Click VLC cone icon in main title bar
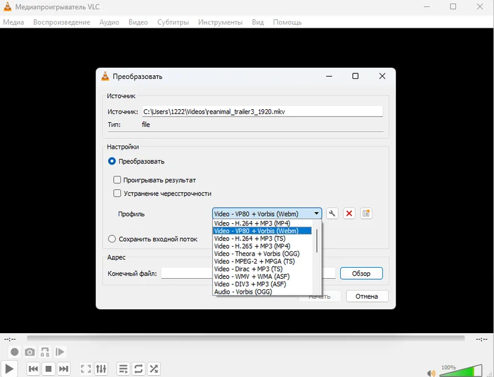Image resolution: width=494 pixels, height=377 pixels. pos(7,7)
